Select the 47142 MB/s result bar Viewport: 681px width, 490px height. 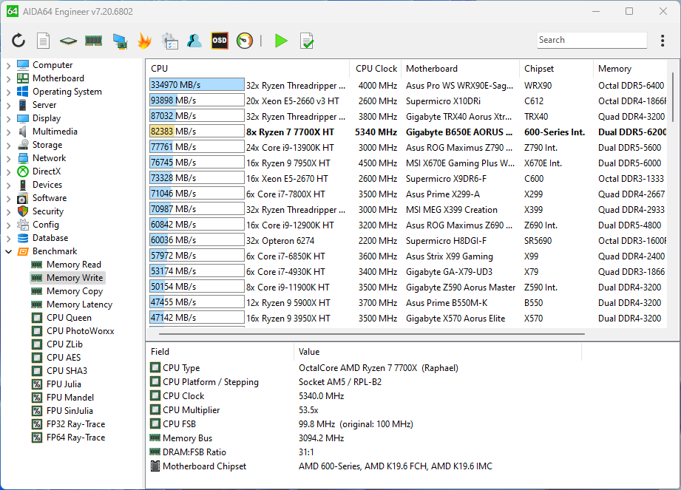click(x=197, y=318)
